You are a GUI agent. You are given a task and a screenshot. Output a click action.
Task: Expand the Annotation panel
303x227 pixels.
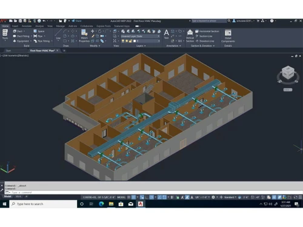coord(173,46)
